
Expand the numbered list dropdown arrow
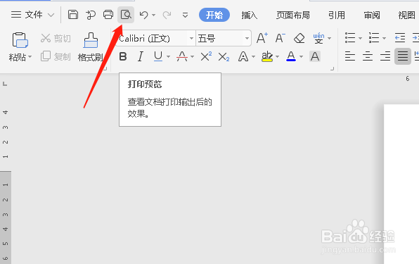(384, 38)
